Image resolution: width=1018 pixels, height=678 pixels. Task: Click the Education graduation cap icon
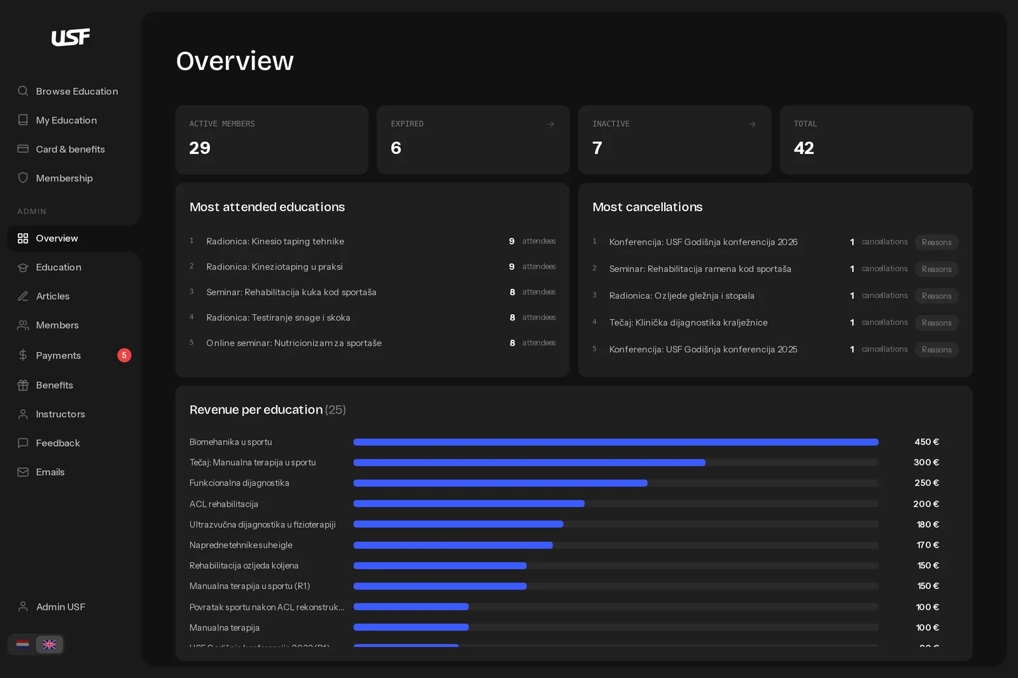23,267
